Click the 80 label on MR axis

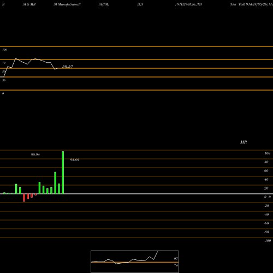tap(266, 162)
